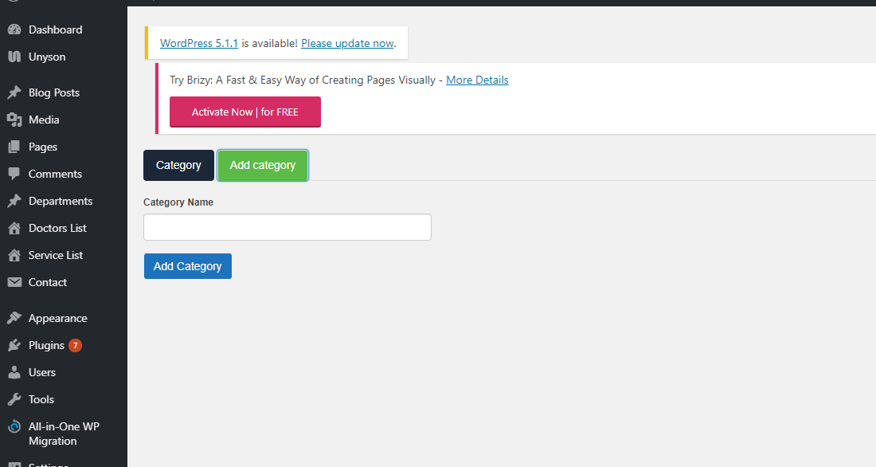Screen dimensions: 876x467
Task: Open the Tools menu item
Action: 41,399
